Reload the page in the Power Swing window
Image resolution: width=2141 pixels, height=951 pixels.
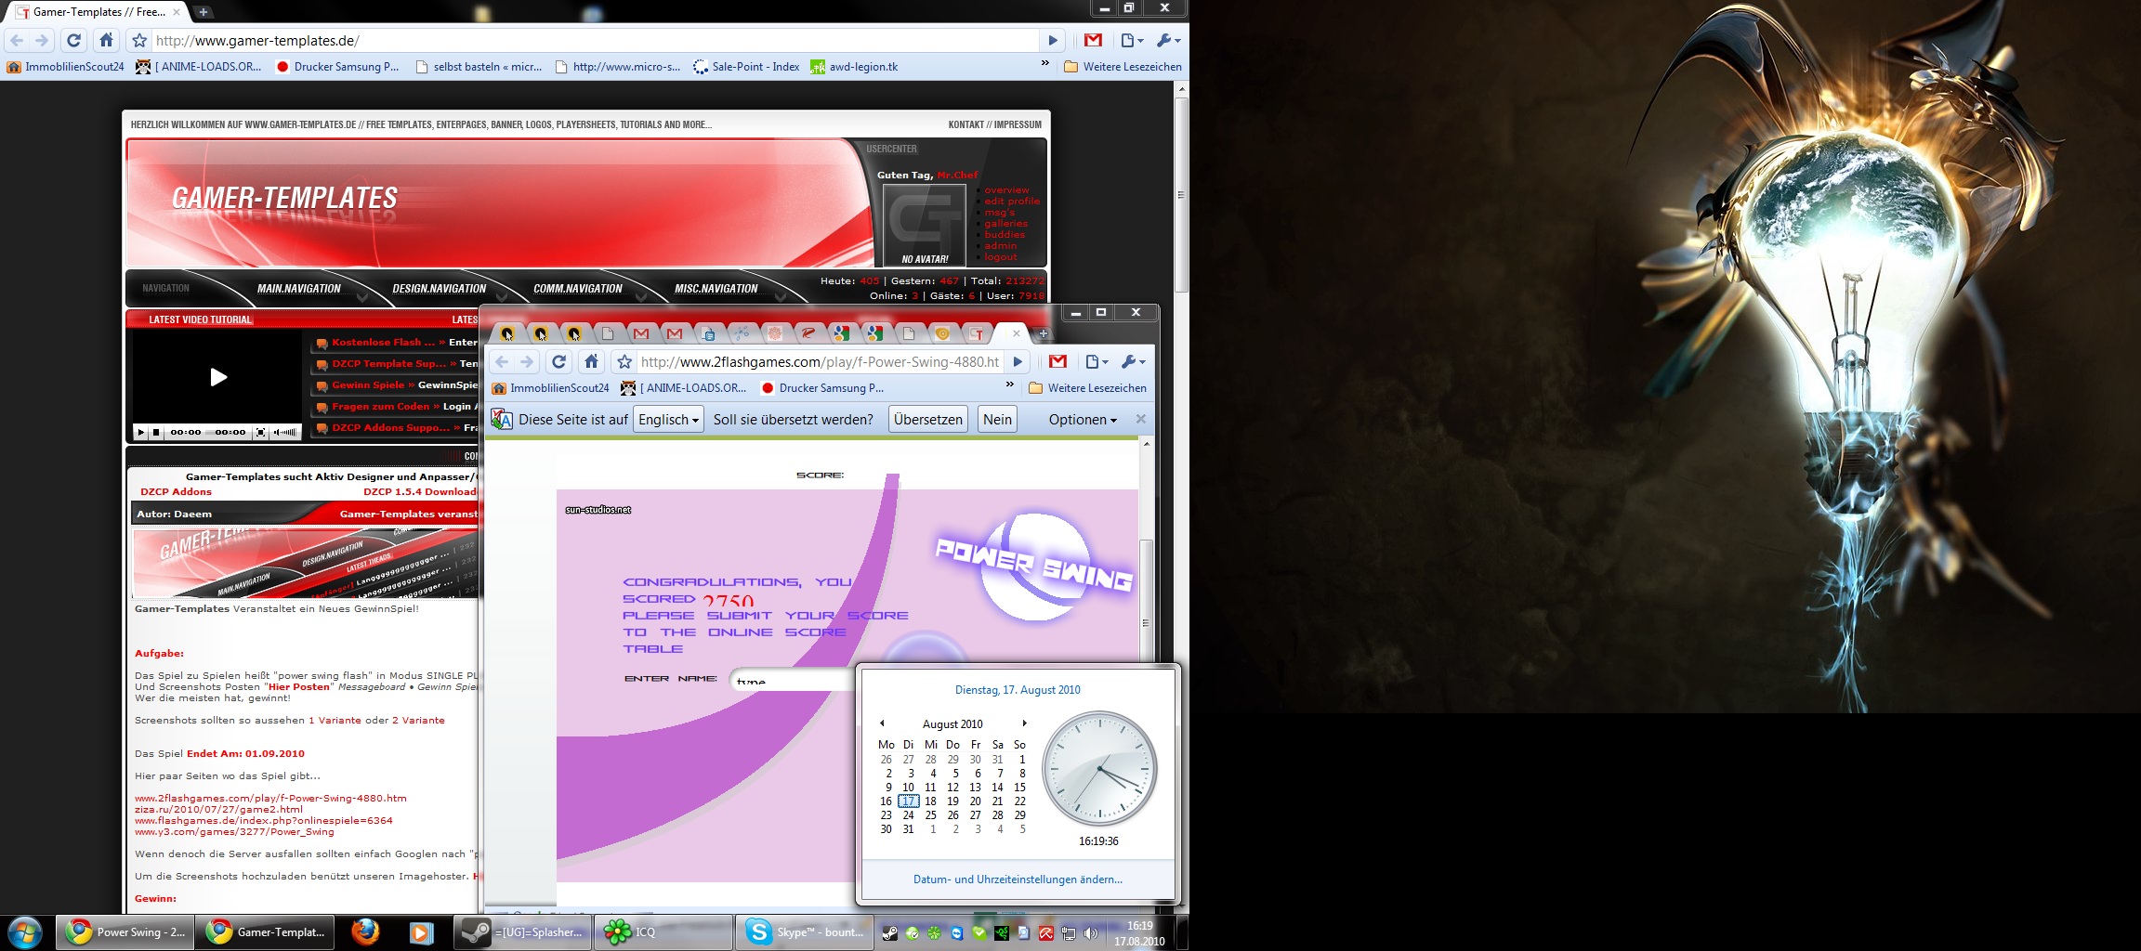558,362
